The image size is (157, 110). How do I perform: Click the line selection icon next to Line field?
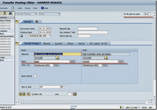75,94
